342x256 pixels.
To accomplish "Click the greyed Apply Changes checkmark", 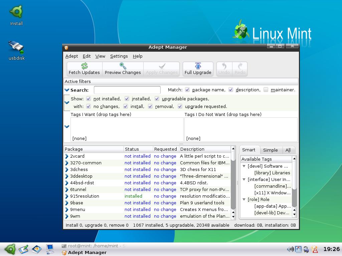I will [x=162, y=66].
